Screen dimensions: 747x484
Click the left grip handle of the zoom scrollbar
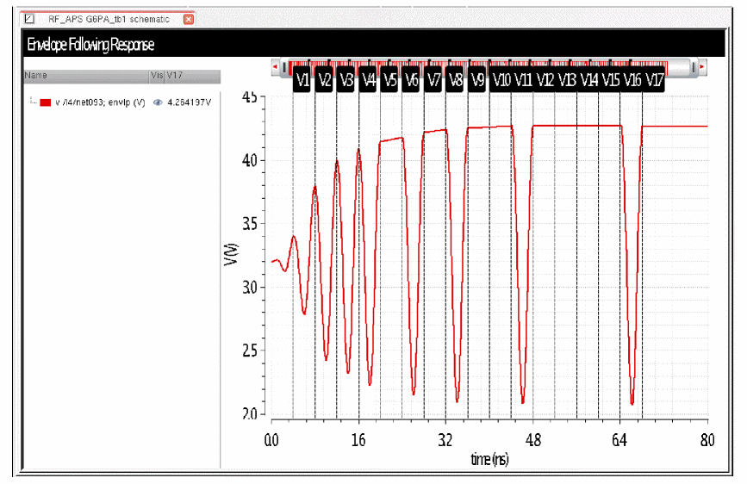click(x=284, y=68)
